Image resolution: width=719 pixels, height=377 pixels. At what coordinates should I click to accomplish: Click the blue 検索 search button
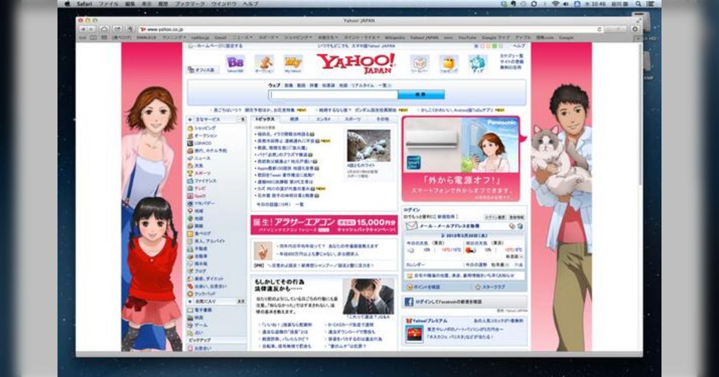coord(421,95)
